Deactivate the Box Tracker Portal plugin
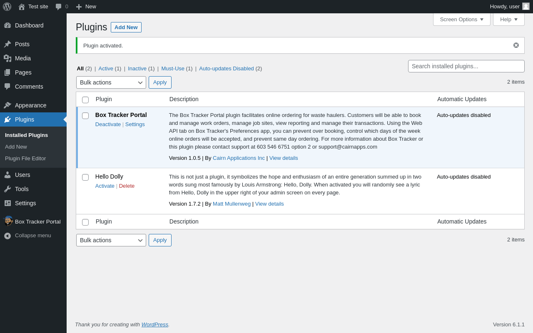The width and height of the screenshot is (533, 333). pyautogui.click(x=108, y=124)
